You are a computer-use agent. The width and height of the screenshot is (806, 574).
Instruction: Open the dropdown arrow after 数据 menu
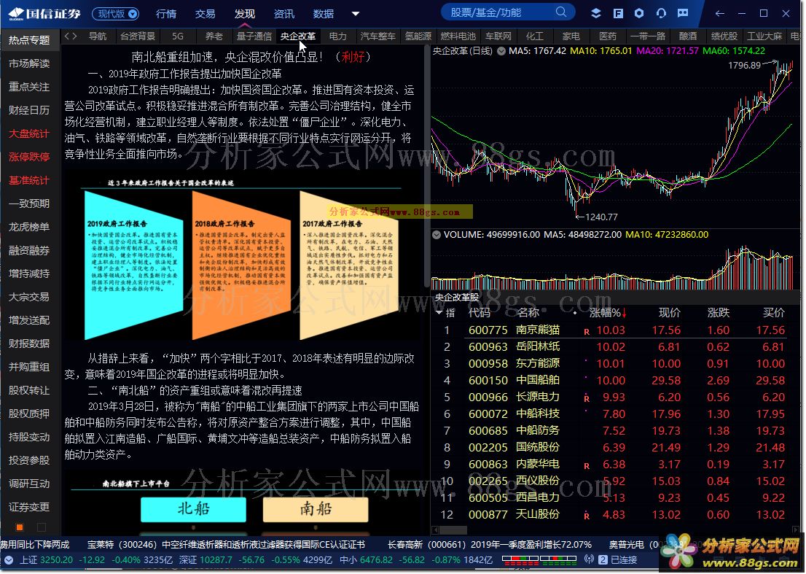click(x=355, y=14)
